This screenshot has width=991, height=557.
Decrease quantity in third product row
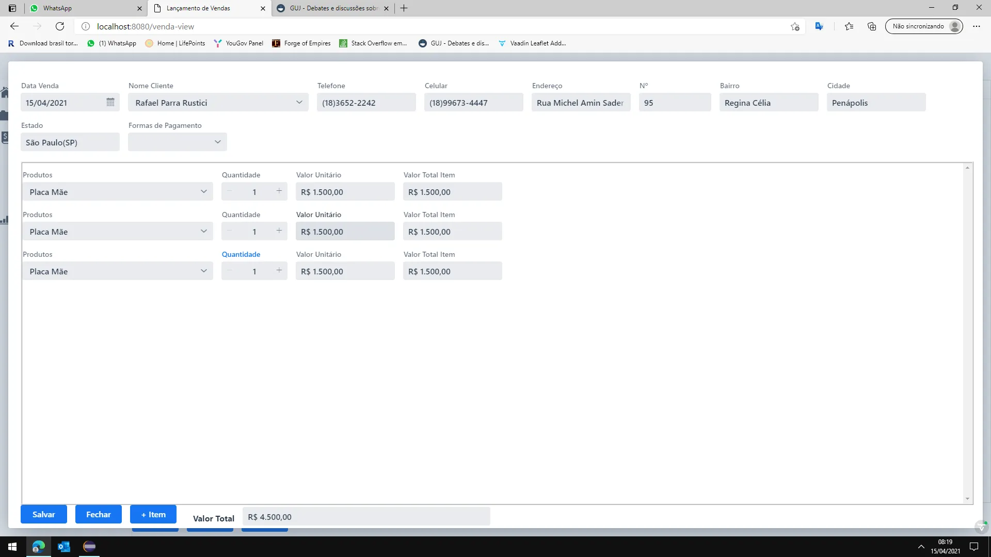(x=230, y=271)
